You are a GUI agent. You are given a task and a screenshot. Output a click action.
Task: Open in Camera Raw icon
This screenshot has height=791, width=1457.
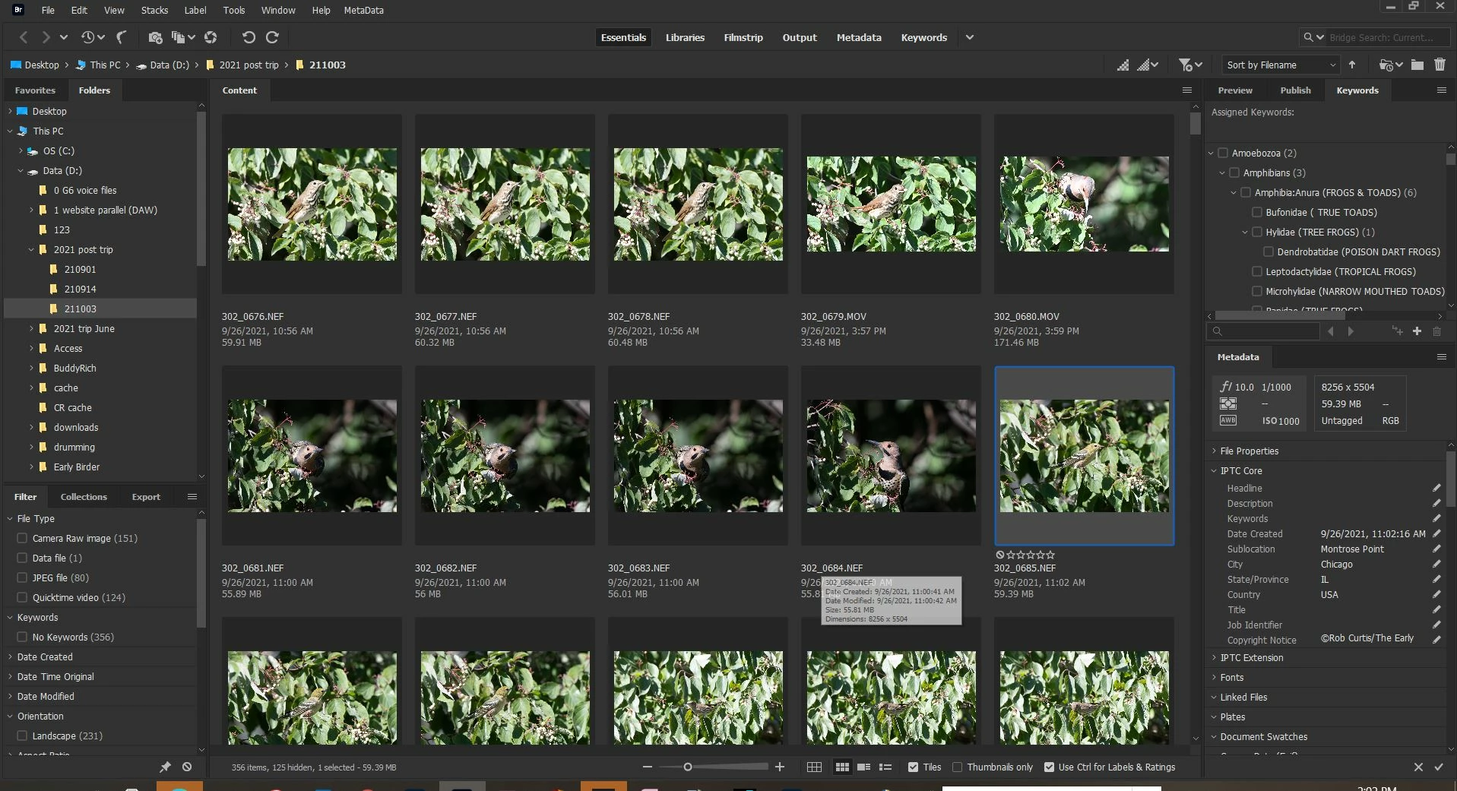pyautogui.click(x=211, y=37)
